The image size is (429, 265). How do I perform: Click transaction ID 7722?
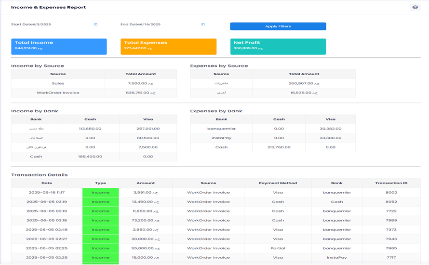(391, 211)
